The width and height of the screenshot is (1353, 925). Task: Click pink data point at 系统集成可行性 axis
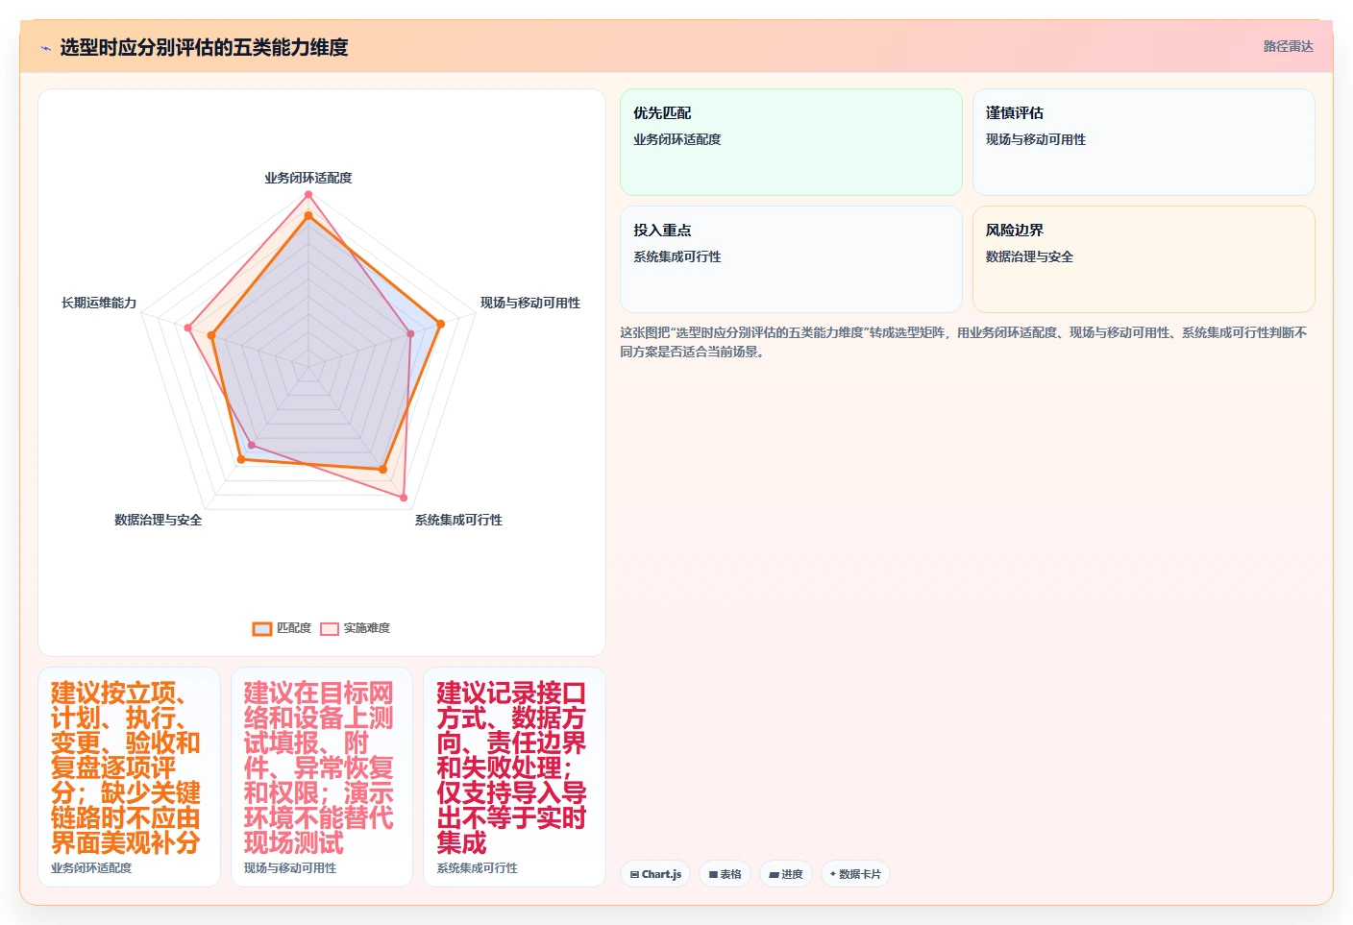(404, 498)
